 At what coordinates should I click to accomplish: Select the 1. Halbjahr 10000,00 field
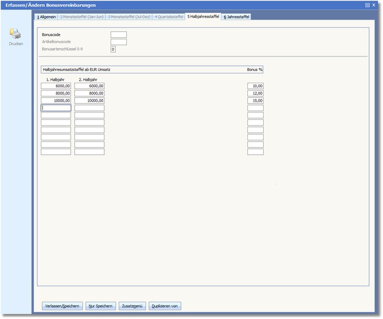(56, 101)
